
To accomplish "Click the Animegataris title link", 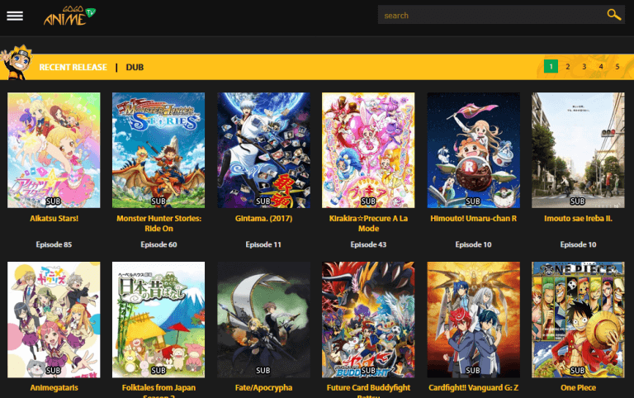I will click(x=54, y=387).
